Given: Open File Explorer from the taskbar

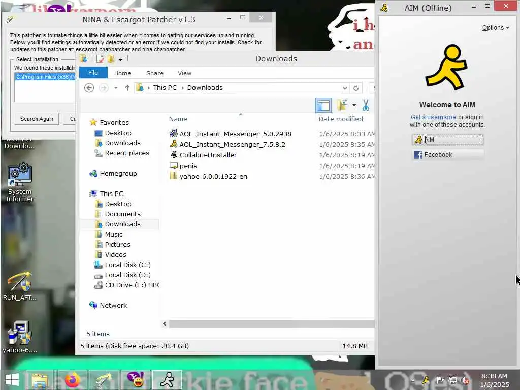Looking at the screenshot, I should [x=40, y=380].
